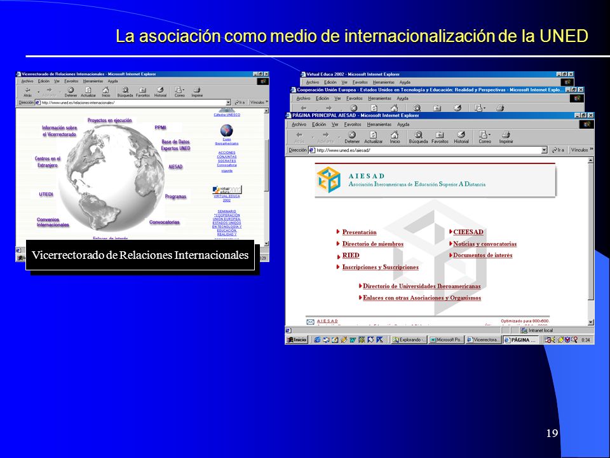Open Inscripciones y Suscripciones link

(380, 267)
